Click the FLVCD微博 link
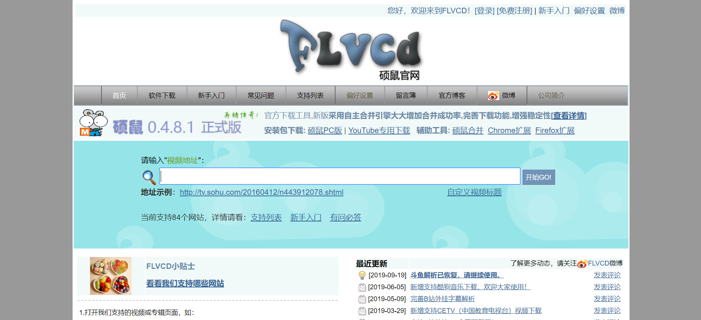Image resolution: width=701 pixels, height=320 pixels. (605, 263)
